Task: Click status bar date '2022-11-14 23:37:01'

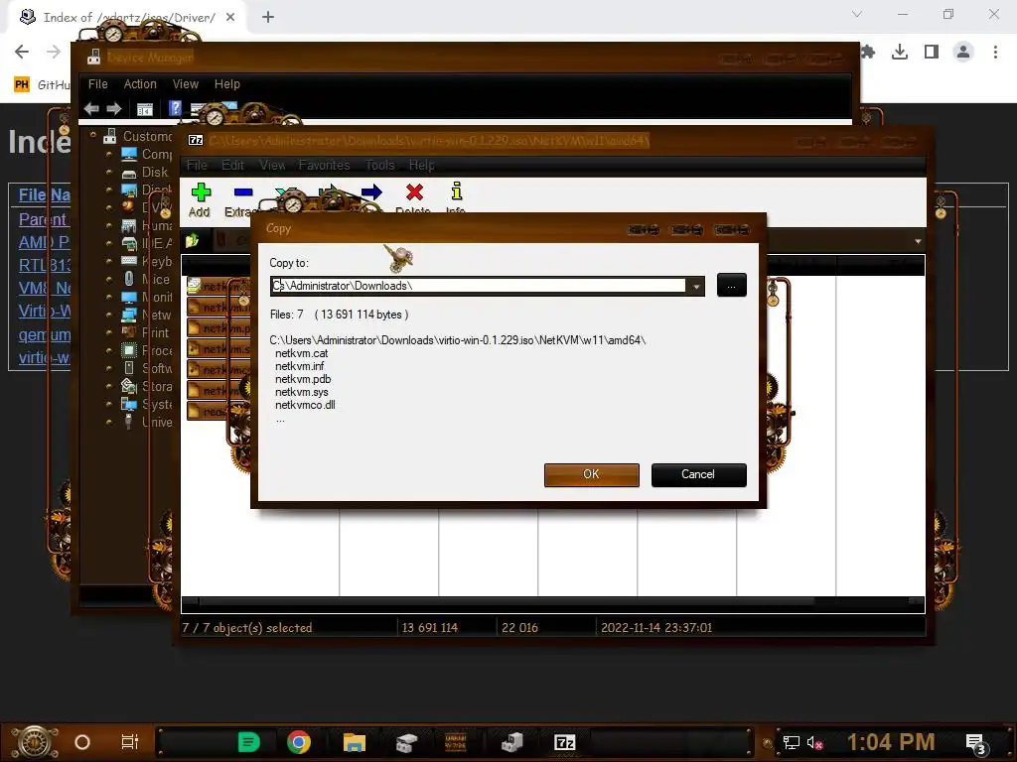Action: (656, 627)
